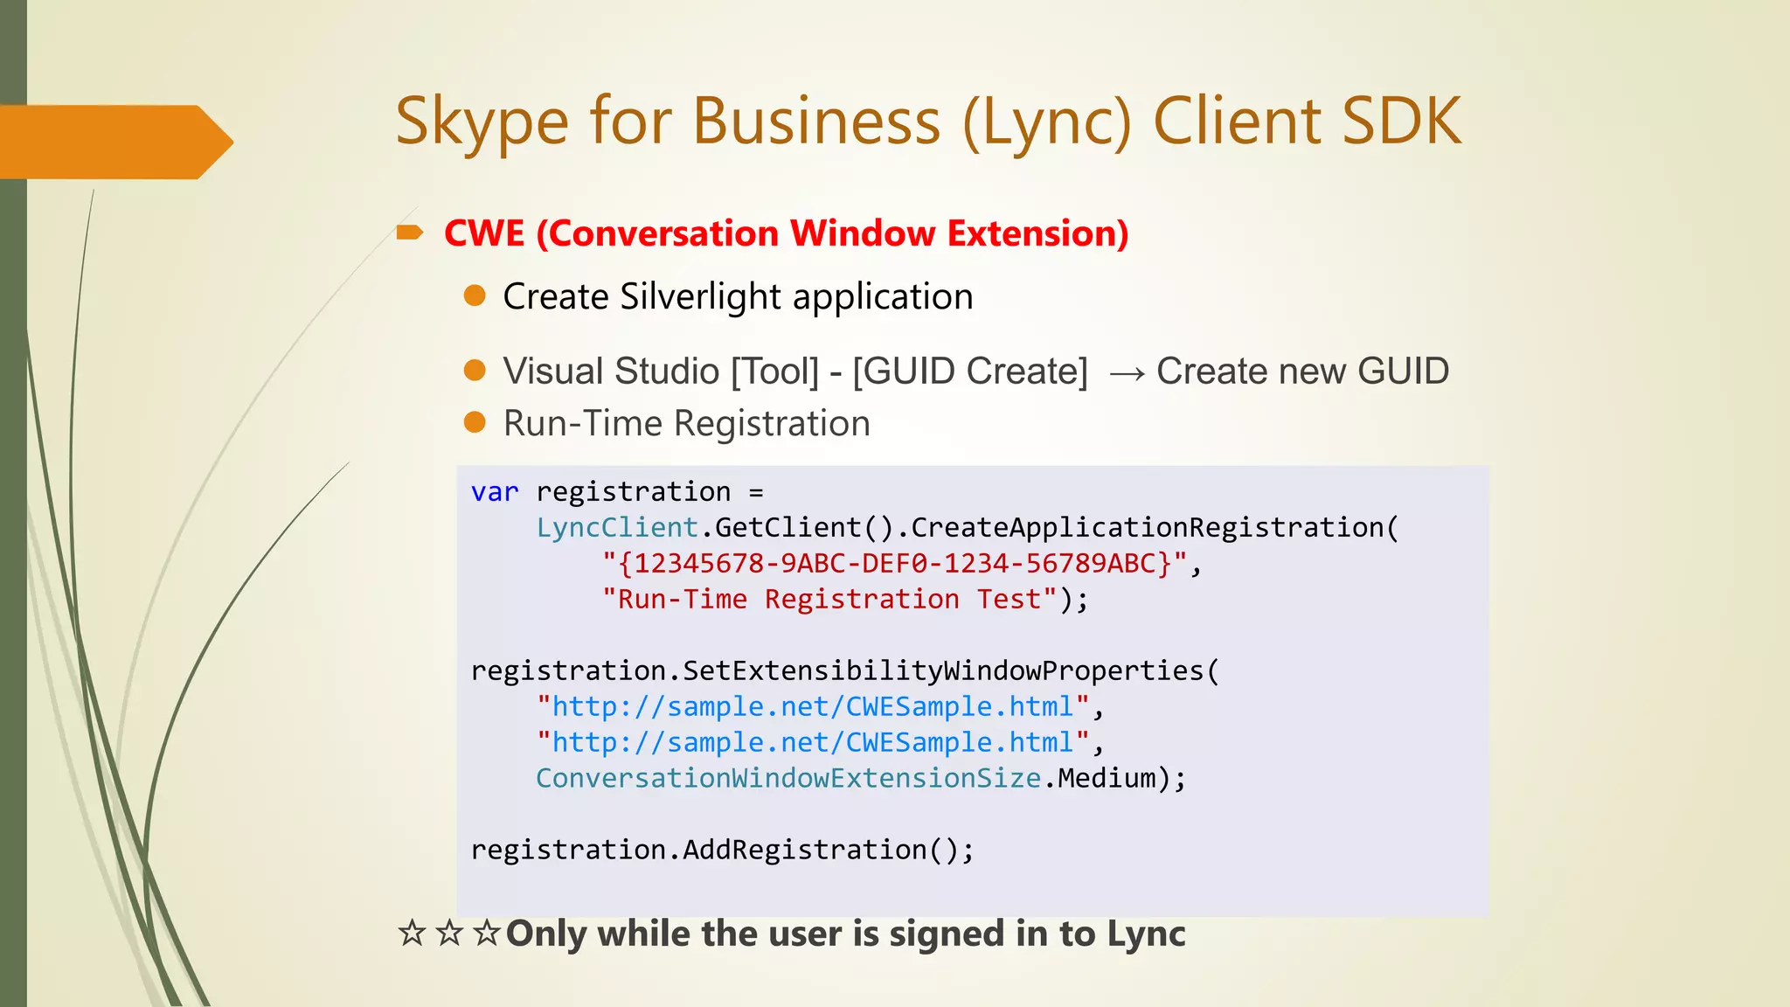The height and width of the screenshot is (1007, 1790).
Task: Click the bullet 'Create Silverlight application'
Action: point(738,297)
